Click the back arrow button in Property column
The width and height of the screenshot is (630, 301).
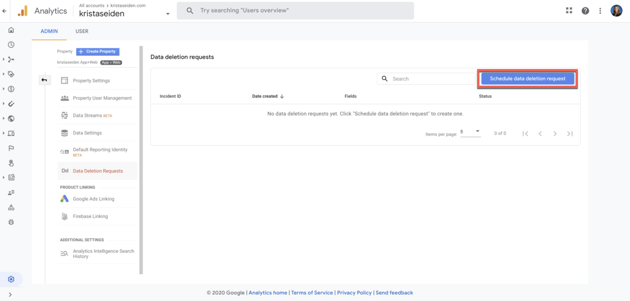click(x=44, y=80)
